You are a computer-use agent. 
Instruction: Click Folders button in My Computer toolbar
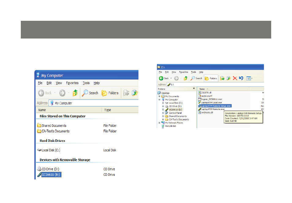point(110,93)
